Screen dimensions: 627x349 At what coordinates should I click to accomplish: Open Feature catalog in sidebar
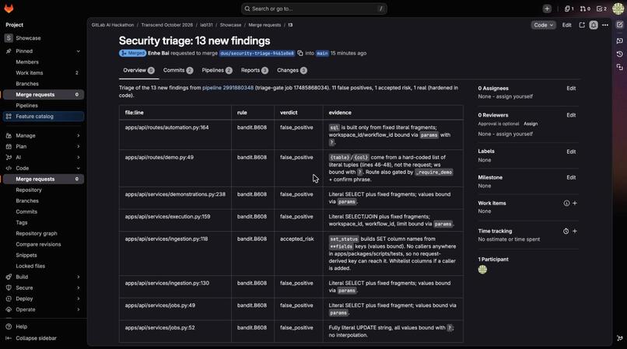click(44, 117)
